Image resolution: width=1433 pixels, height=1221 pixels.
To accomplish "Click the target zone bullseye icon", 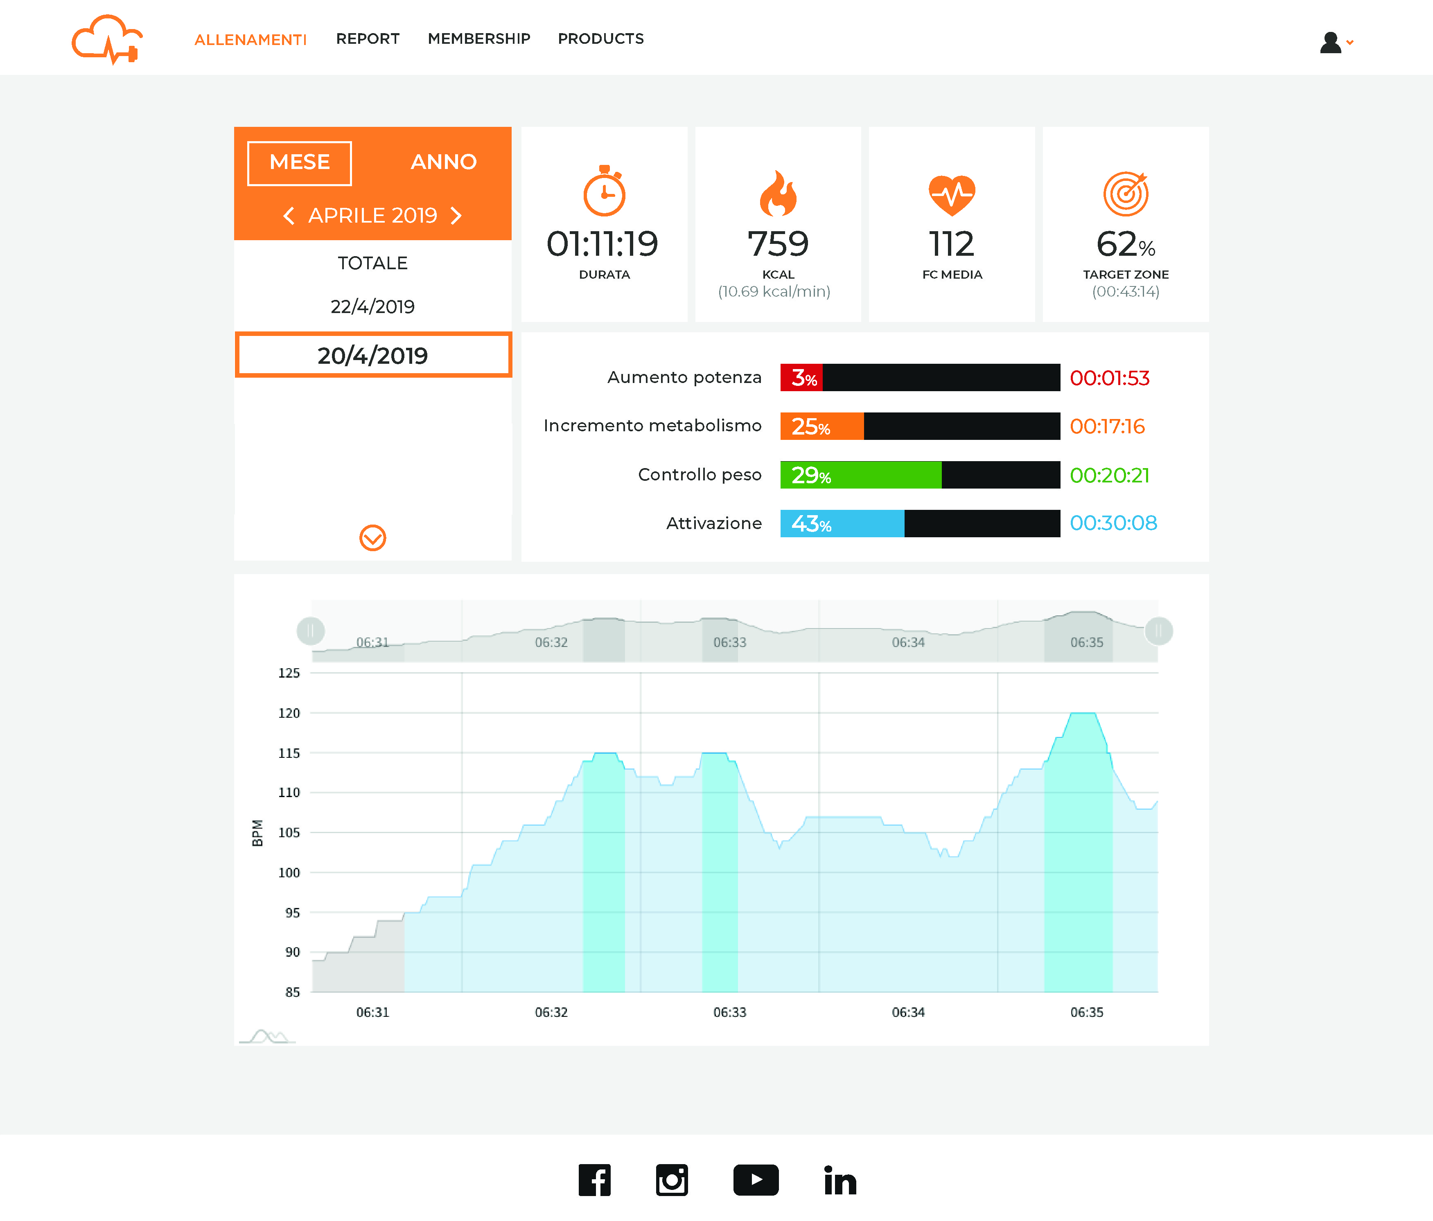I will pyautogui.click(x=1125, y=194).
